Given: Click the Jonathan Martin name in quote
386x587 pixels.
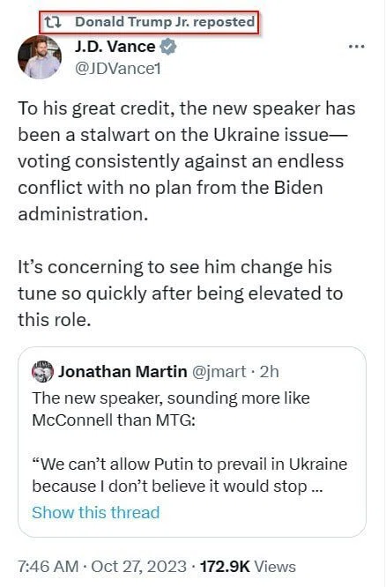Looking at the screenshot, I should click(122, 372).
